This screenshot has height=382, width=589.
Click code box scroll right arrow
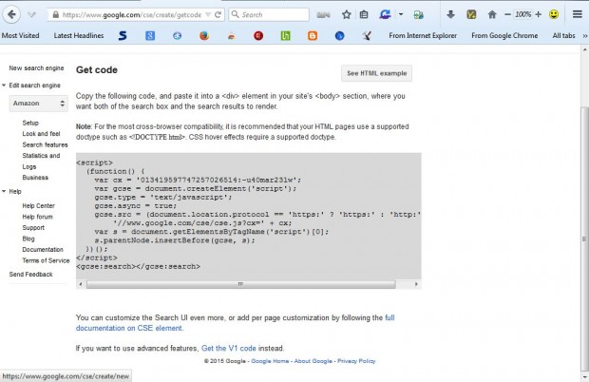416,284
